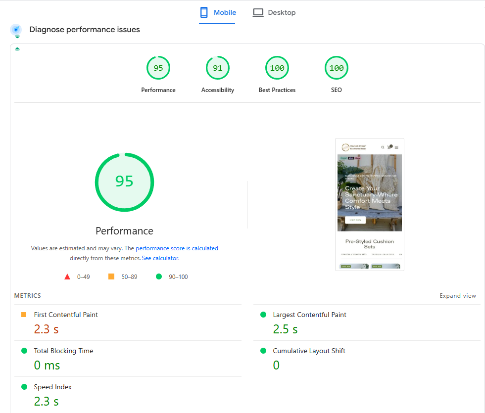Image resolution: width=485 pixels, height=413 pixels.
Task: Click the mobile phone icon
Action: pyautogui.click(x=204, y=12)
